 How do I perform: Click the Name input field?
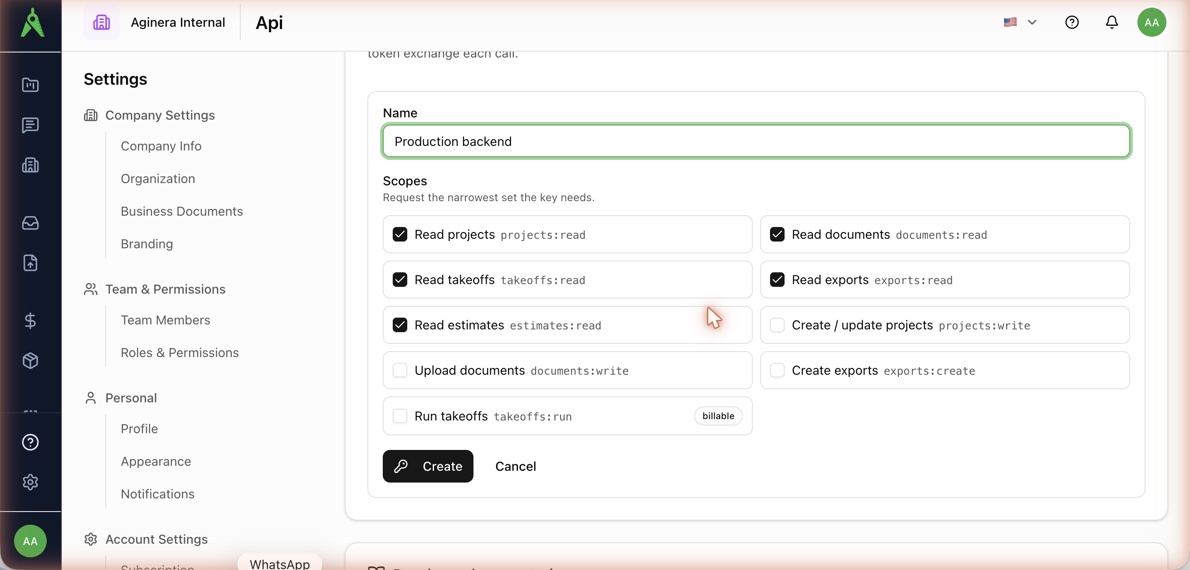coord(756,141)
